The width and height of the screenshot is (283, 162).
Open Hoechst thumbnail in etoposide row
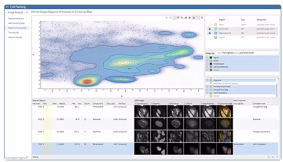159,124
